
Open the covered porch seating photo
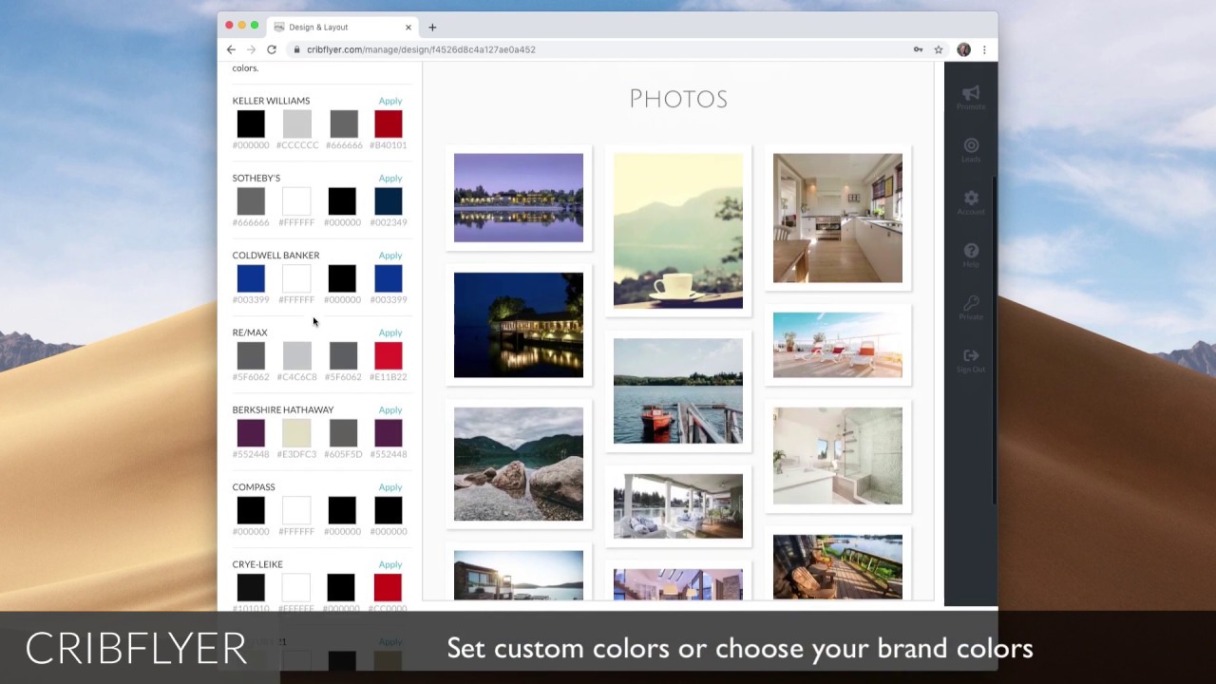[678, 506]
